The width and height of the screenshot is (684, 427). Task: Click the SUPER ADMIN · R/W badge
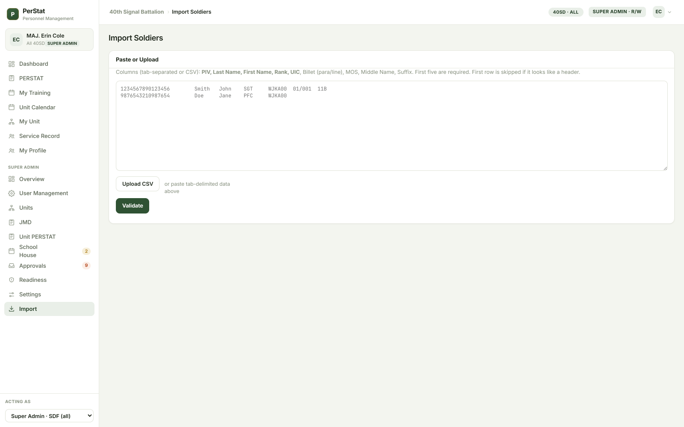(617, 12)
